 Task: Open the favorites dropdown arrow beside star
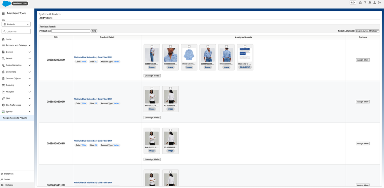[x=355, y=3]
